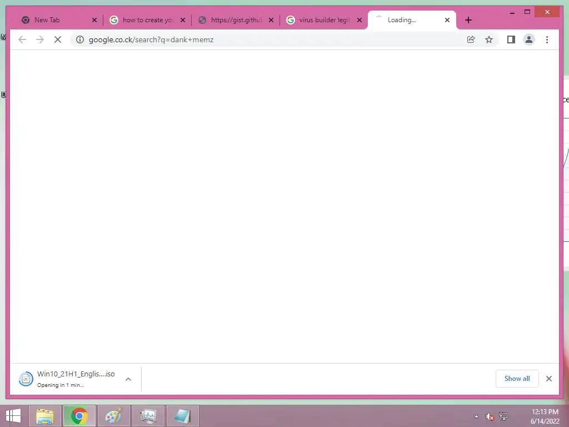Viewport: 569px width, 427px height.
Task: Stop loading this page
Action: [58, 39]
